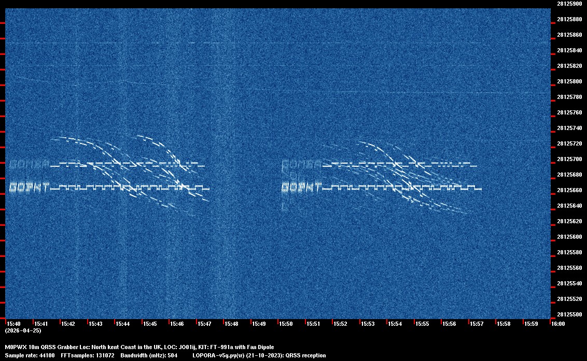Click the LOPORA-v5g.py QRSS reception text
The image size is (587, 361).
[259, 356]
